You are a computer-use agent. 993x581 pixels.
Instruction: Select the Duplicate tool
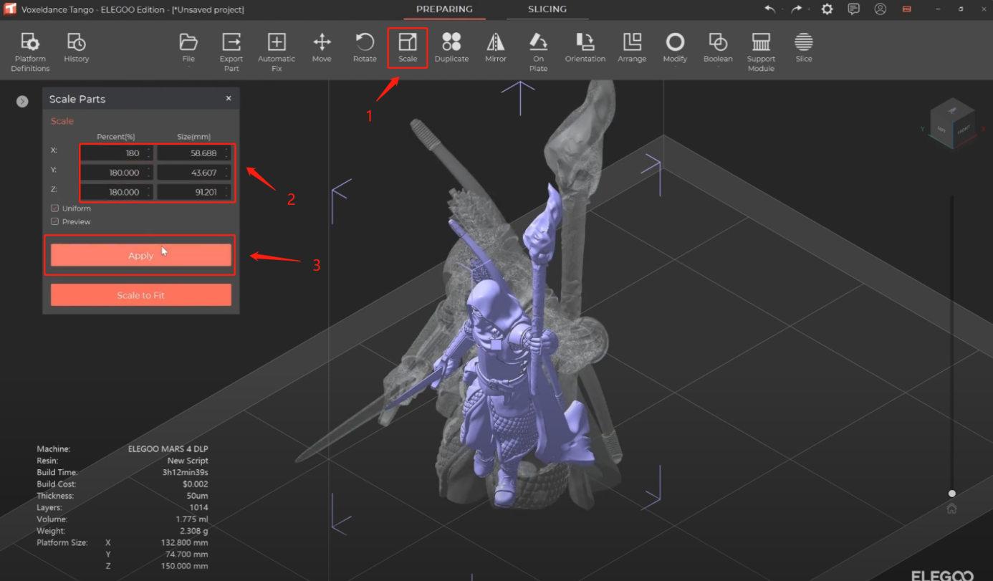coord(451,48)
